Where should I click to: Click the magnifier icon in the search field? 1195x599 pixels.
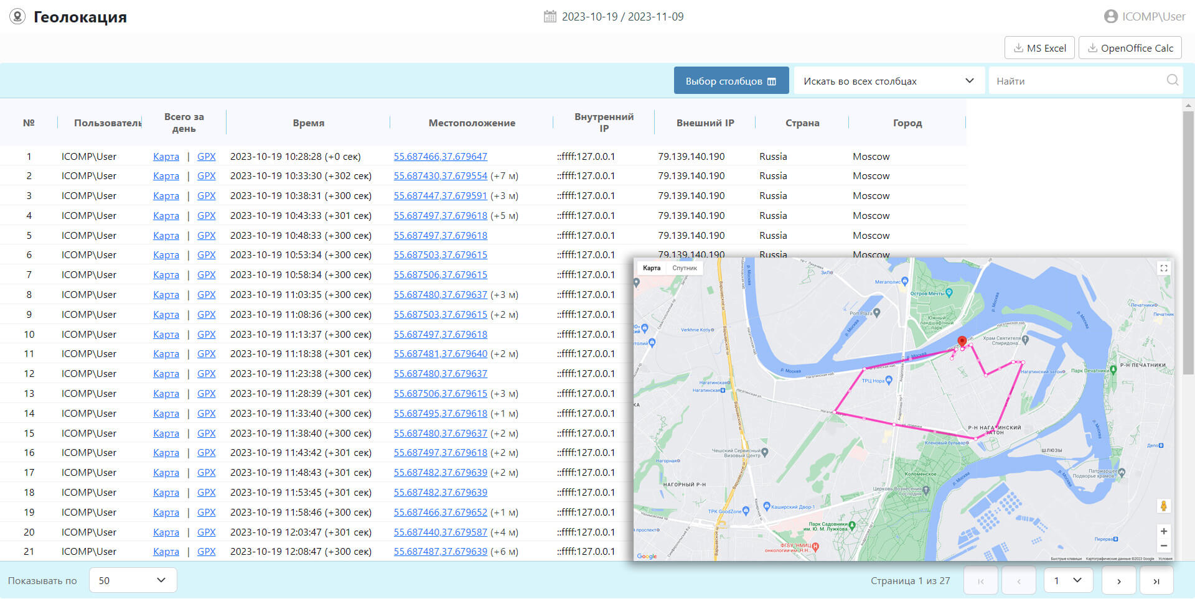(x=1172, y=80)
